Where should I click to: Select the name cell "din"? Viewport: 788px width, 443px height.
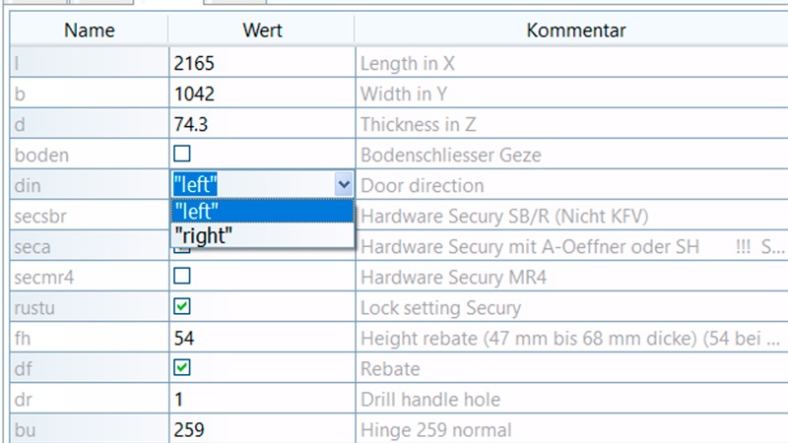[90, 185]
